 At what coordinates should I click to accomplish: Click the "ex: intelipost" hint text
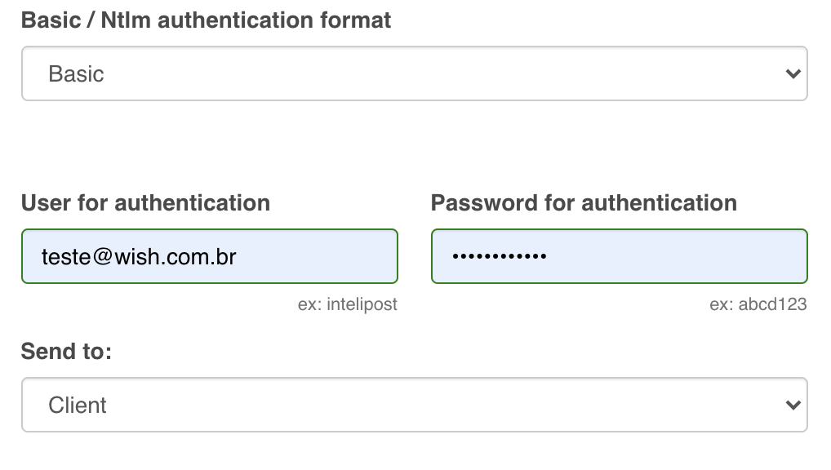[x=348, y=304]
